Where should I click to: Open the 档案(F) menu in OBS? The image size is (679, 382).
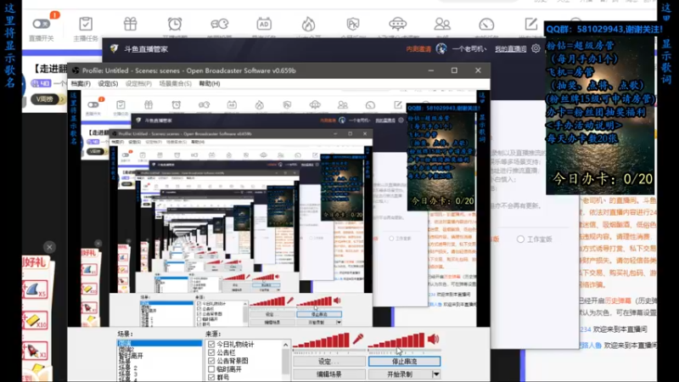point(81,83)
